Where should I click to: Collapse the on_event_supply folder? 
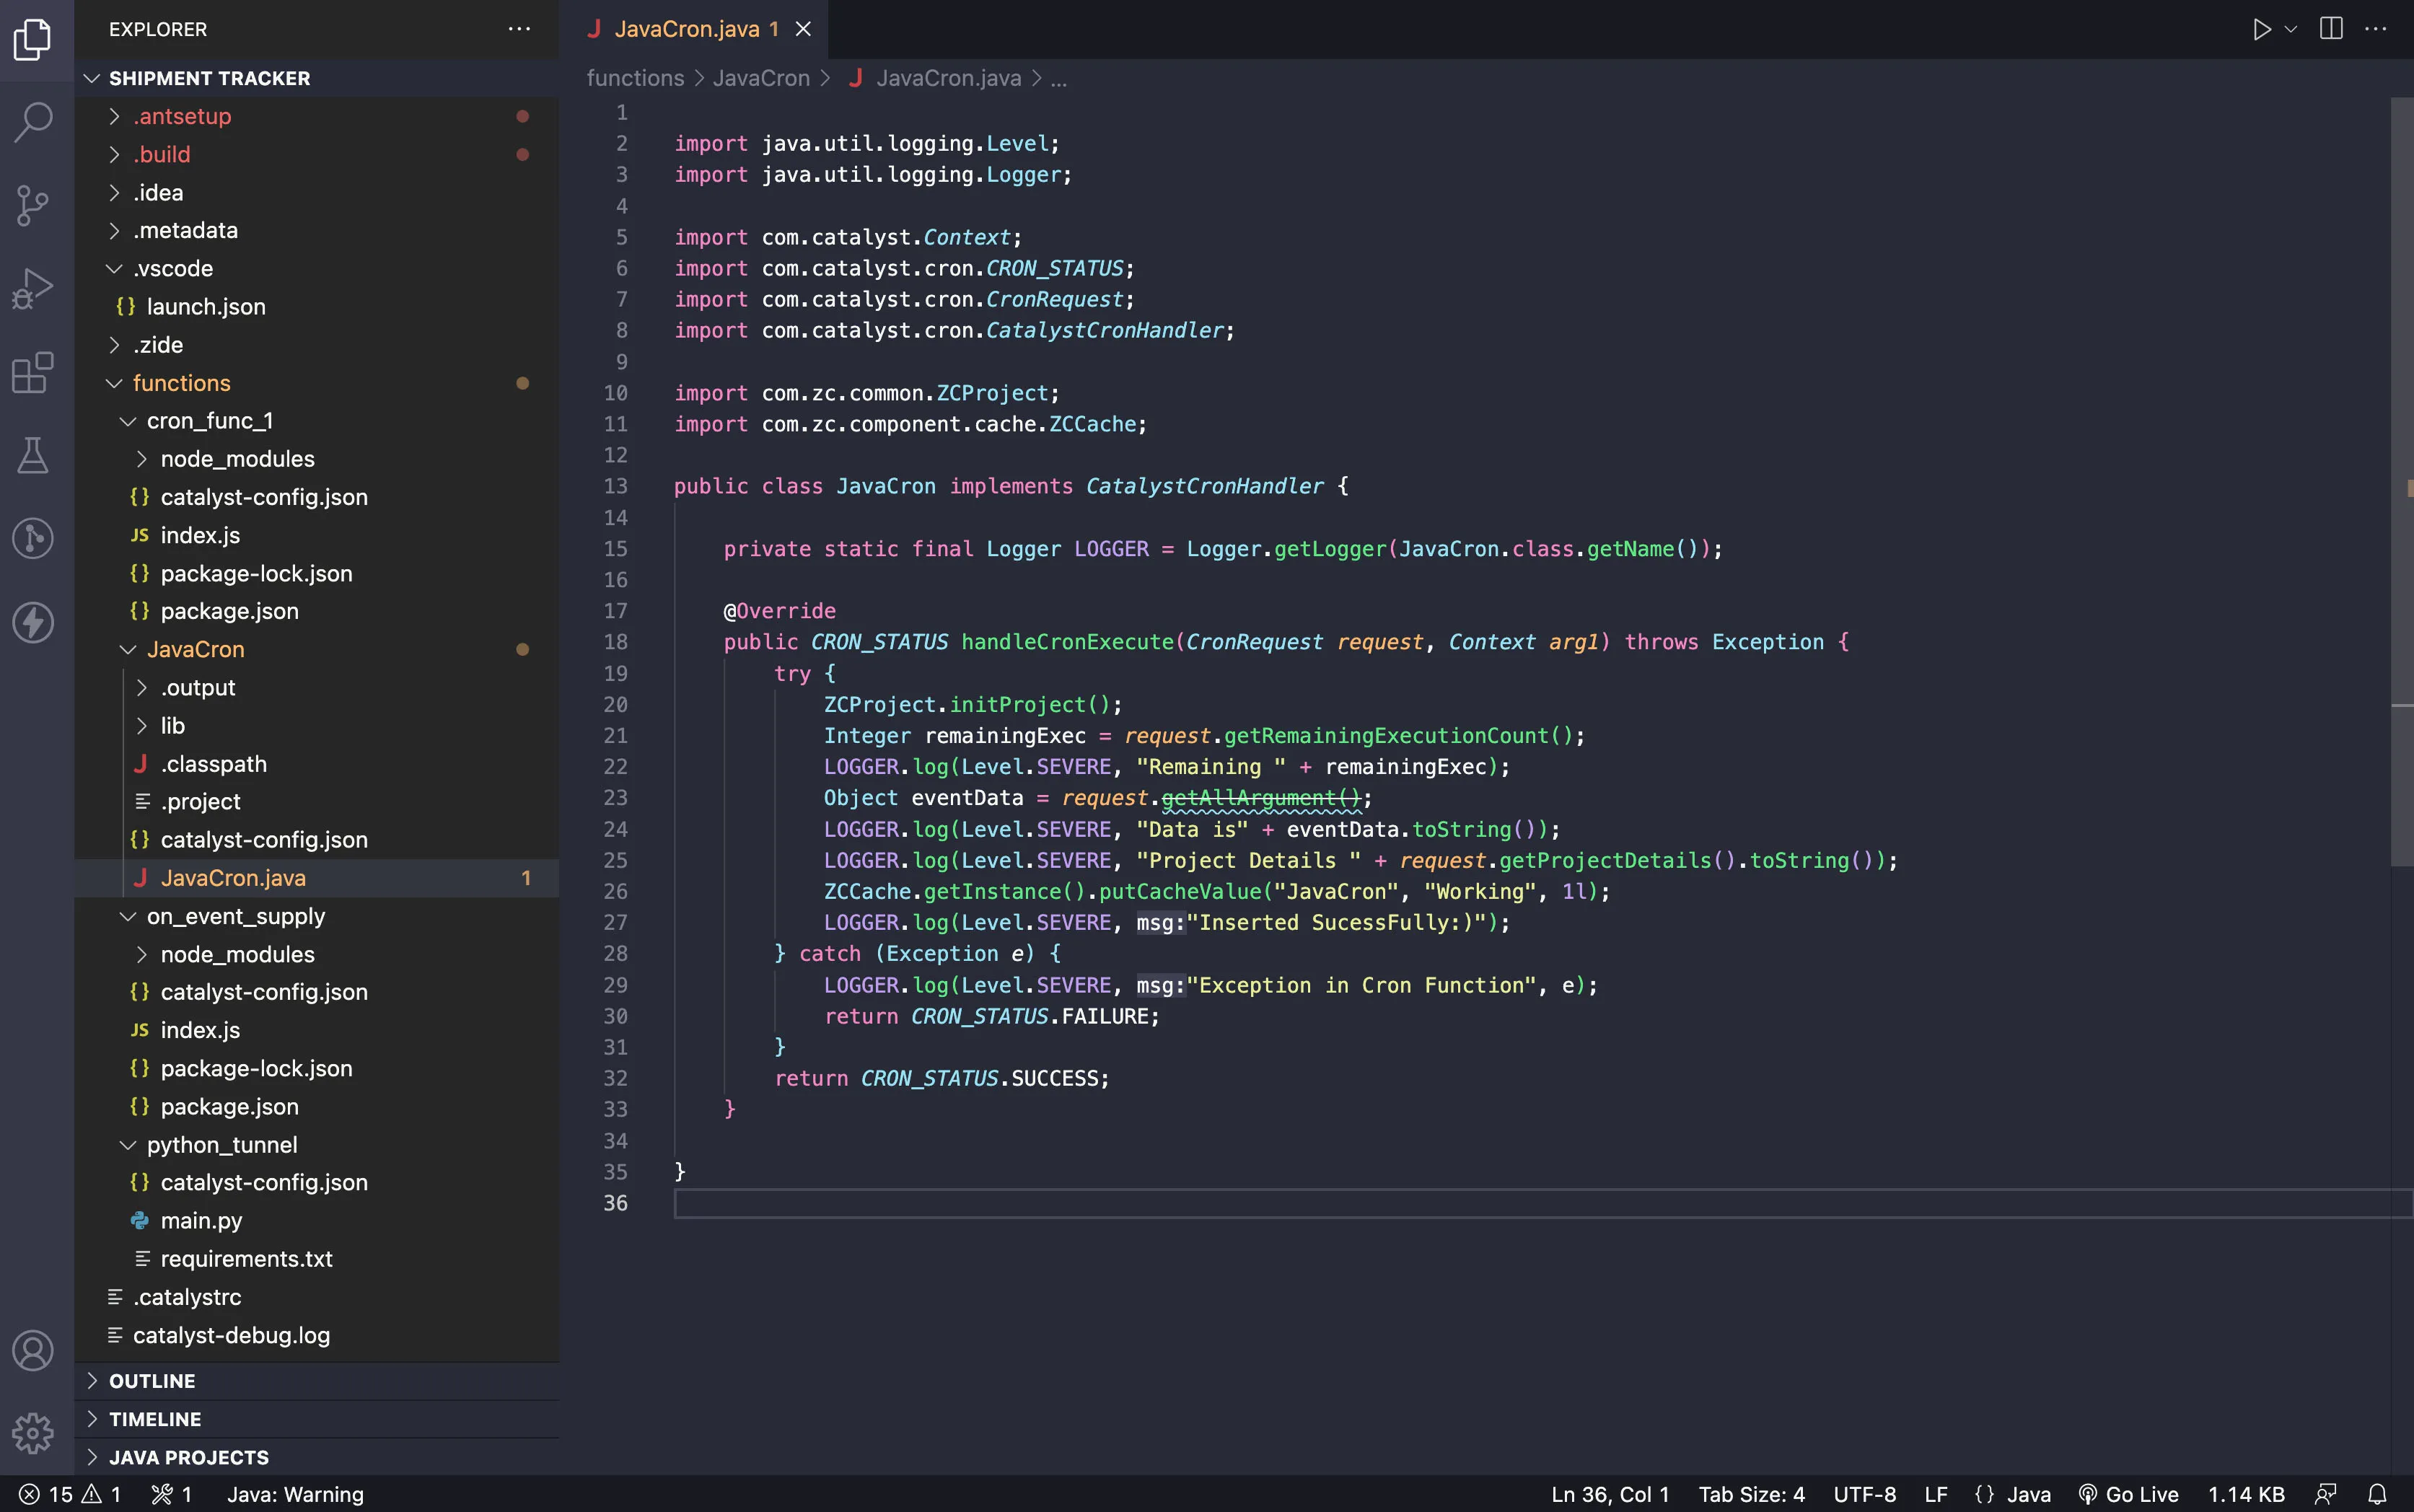317,916
